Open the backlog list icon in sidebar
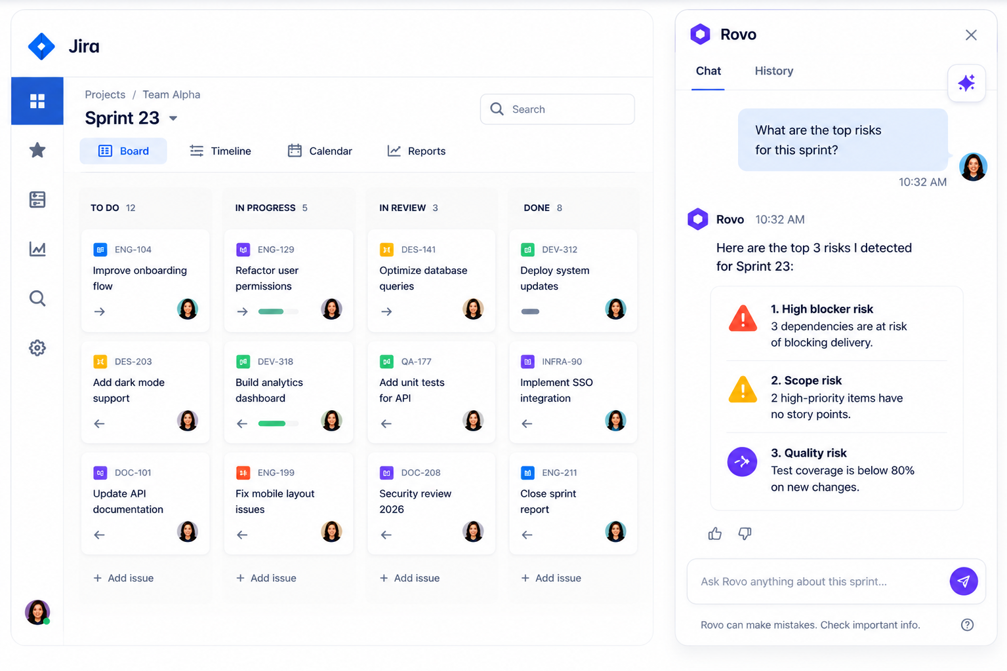The width and height of the screenshot is (1007, 671). 37,199
